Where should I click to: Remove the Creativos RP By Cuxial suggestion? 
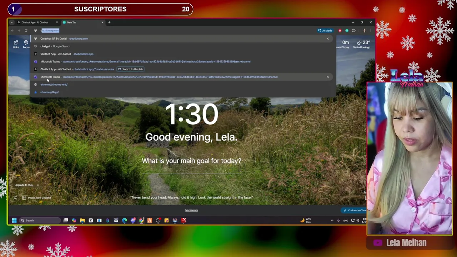click(327, 39)
